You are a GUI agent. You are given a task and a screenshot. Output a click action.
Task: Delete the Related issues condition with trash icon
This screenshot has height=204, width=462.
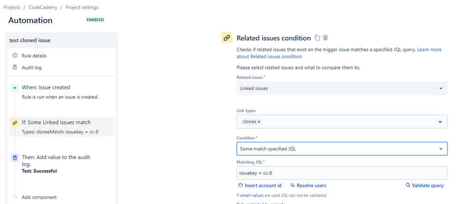325,38
